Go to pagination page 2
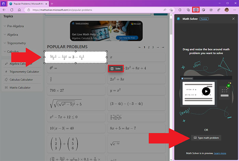The width and height of the screenshot is (239, 161). [x=149, y=47]
